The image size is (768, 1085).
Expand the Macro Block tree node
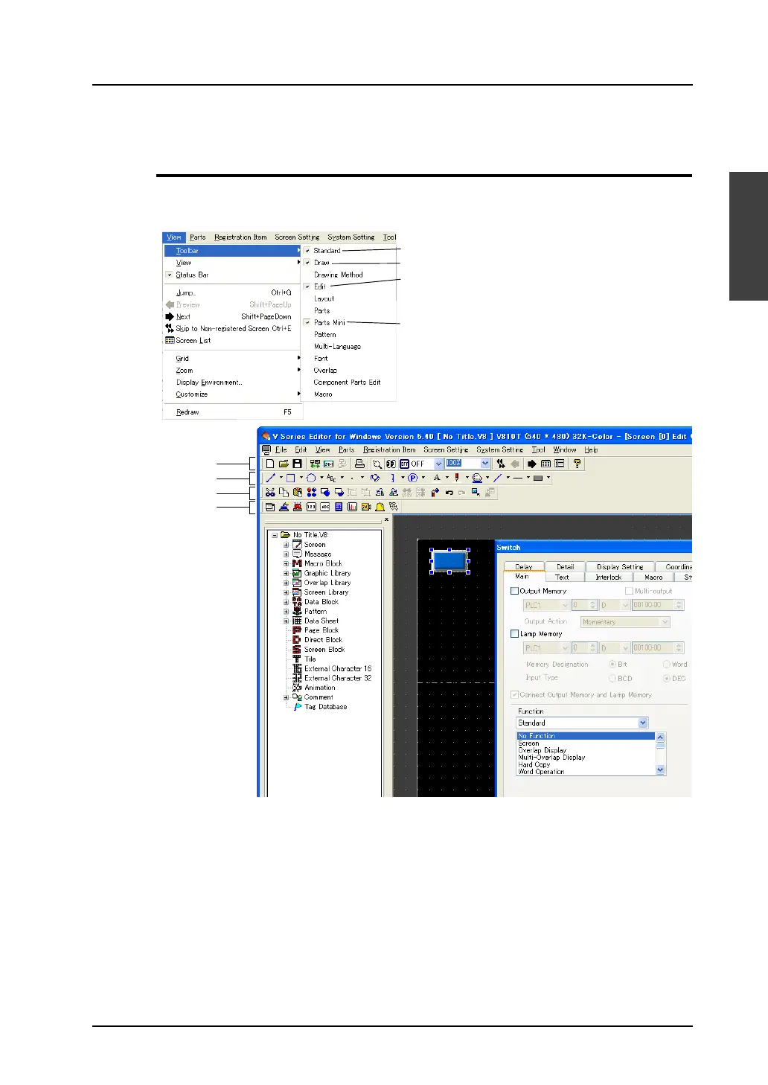[286, 564]
